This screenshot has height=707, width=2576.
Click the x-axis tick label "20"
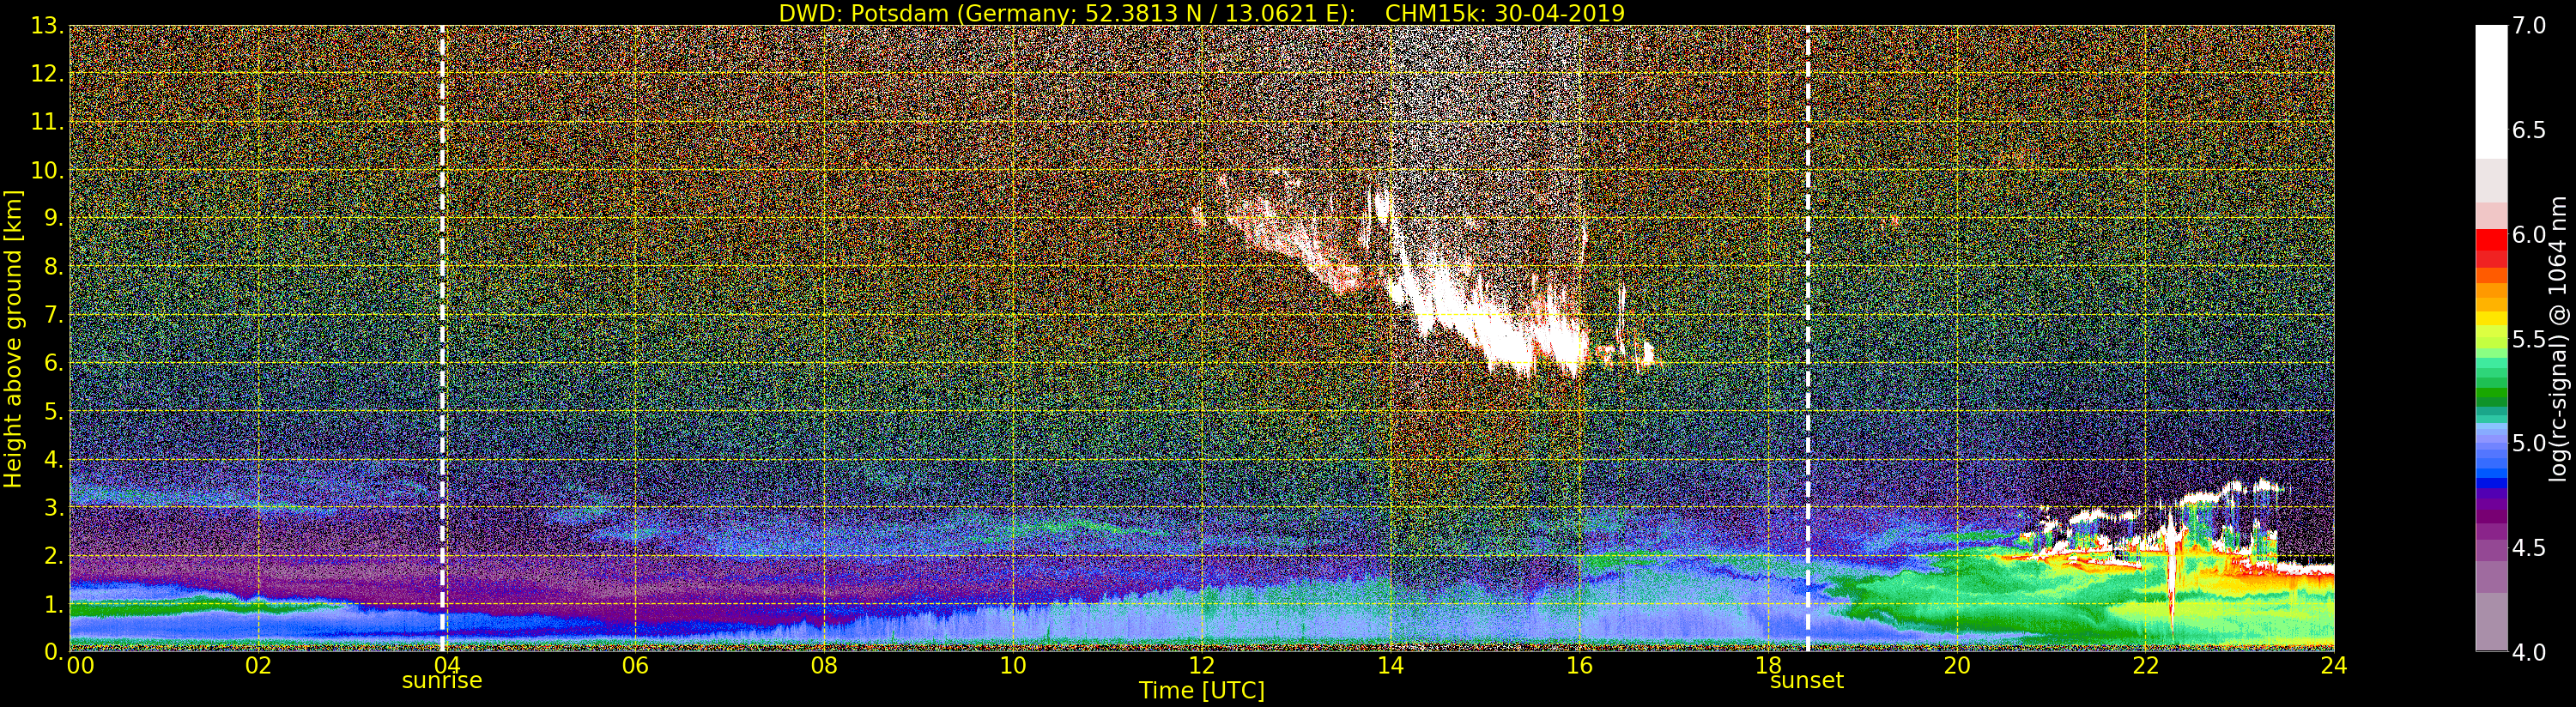1956,666
